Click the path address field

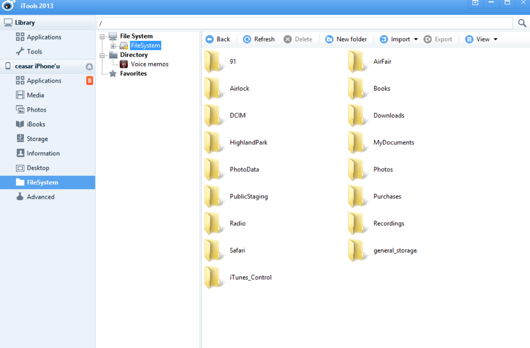click(304, 23)
